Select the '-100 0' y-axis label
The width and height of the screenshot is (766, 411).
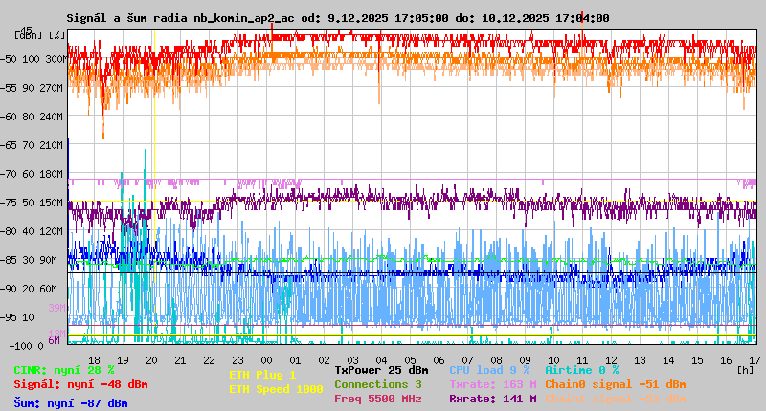(x=27, y=346)
